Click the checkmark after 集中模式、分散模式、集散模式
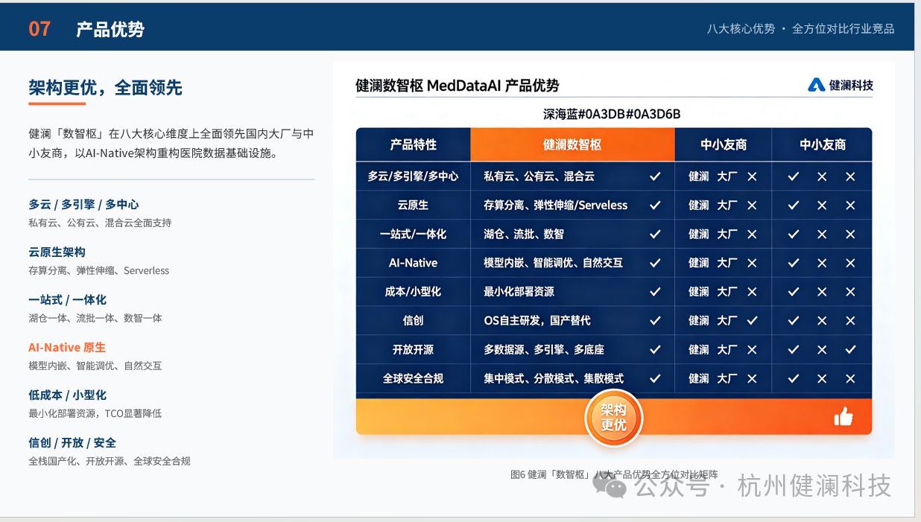Image resolution: width=921 pixels, height=522 pixels. pyautogui.click(x=655, y=378)
